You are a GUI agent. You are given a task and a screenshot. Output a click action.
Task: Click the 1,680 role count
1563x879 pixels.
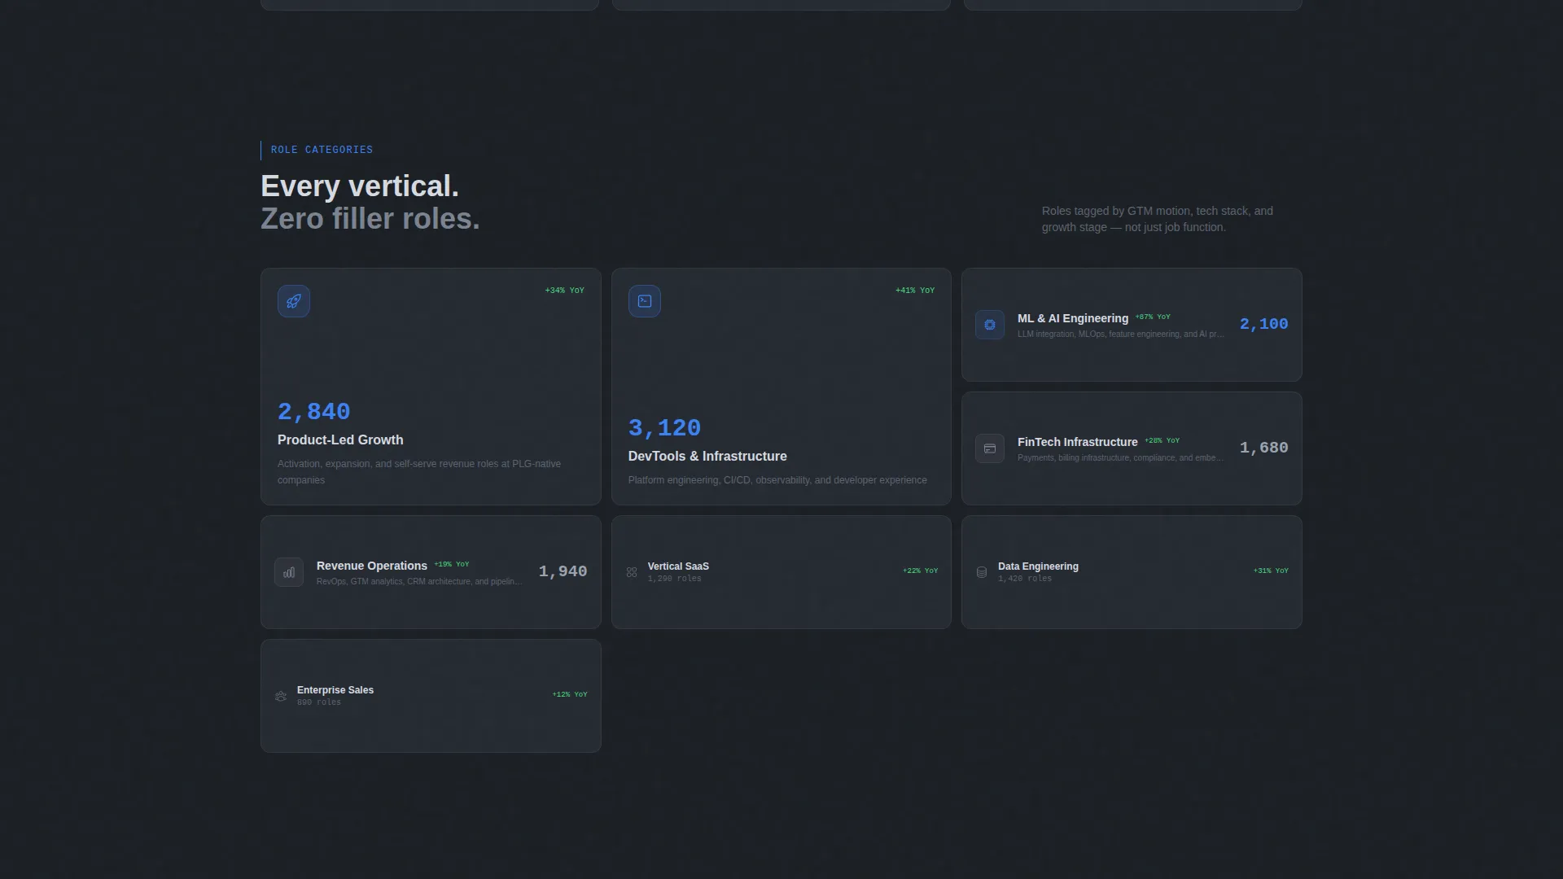click(x=1263, y=448)
